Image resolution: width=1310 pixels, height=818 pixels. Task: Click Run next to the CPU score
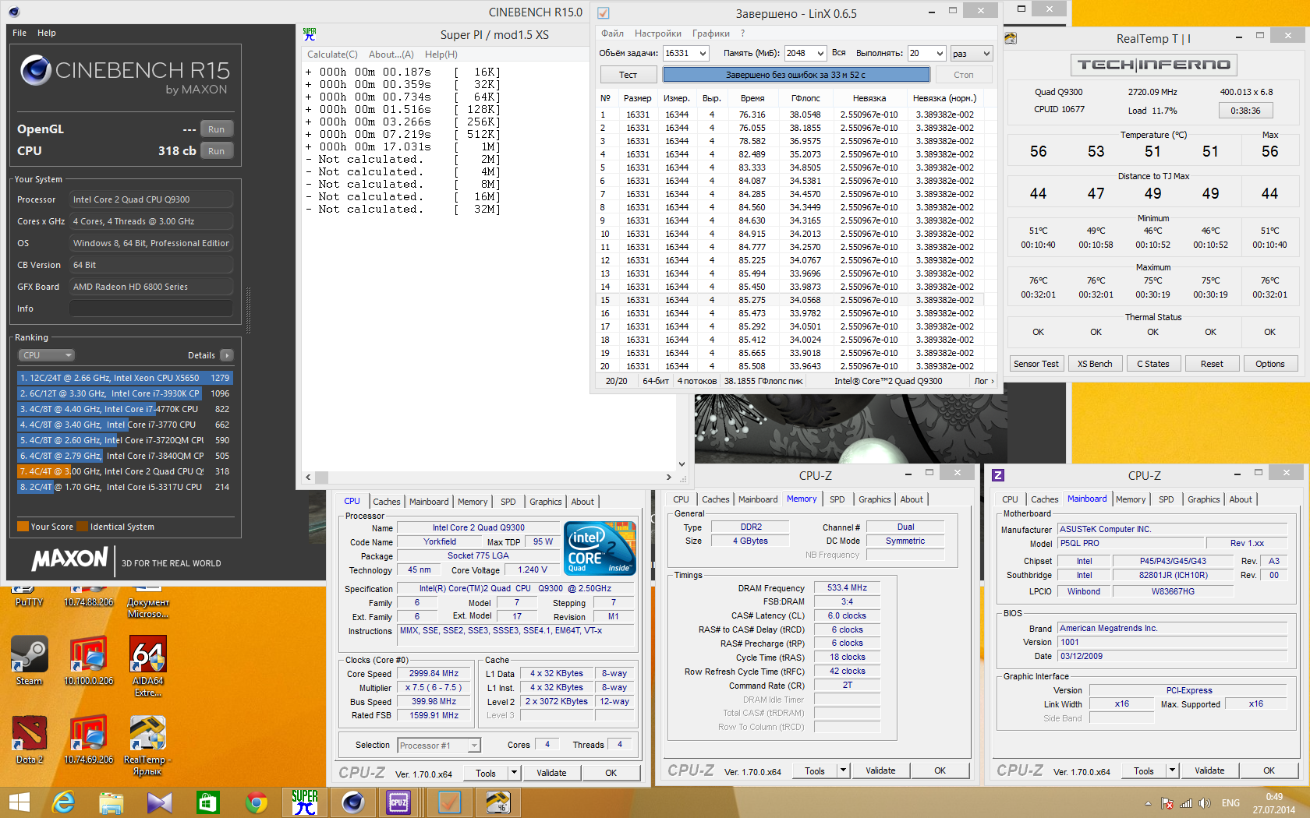pos(216,151)
